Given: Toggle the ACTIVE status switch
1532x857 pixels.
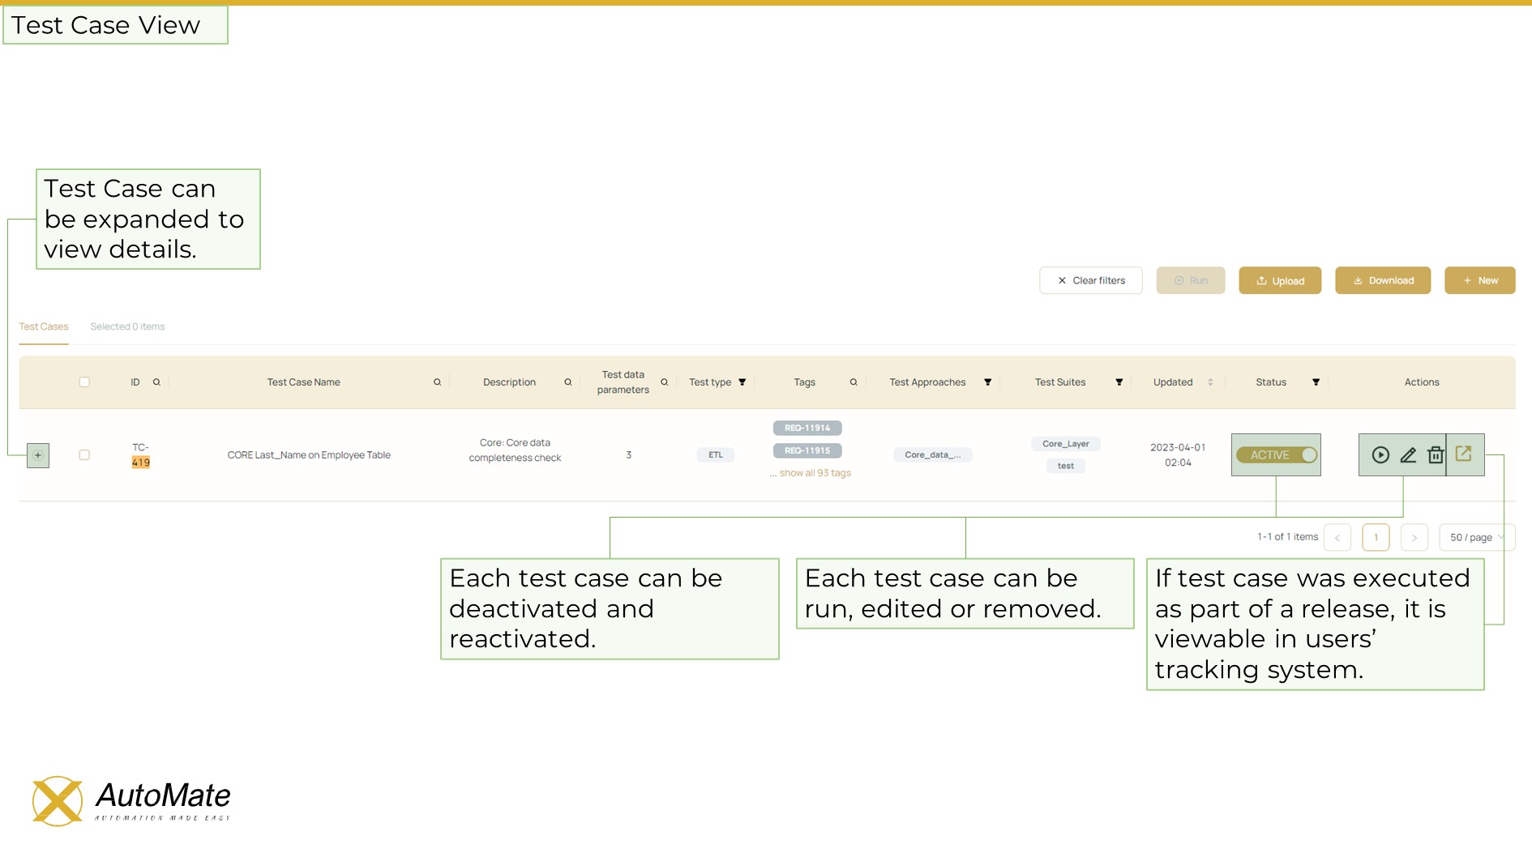Looking at the screenshot, I should pyautogui.click(x=1276, y=455).
